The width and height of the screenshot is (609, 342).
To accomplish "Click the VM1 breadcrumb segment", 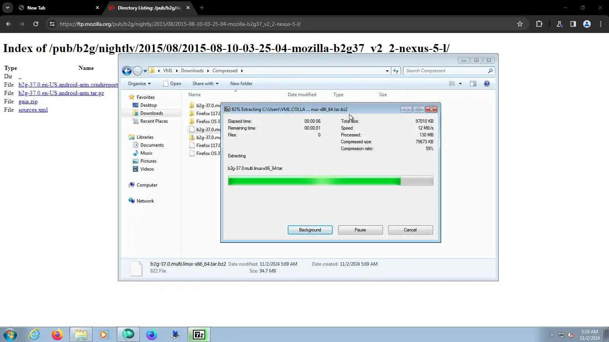I will click(167, 71).
